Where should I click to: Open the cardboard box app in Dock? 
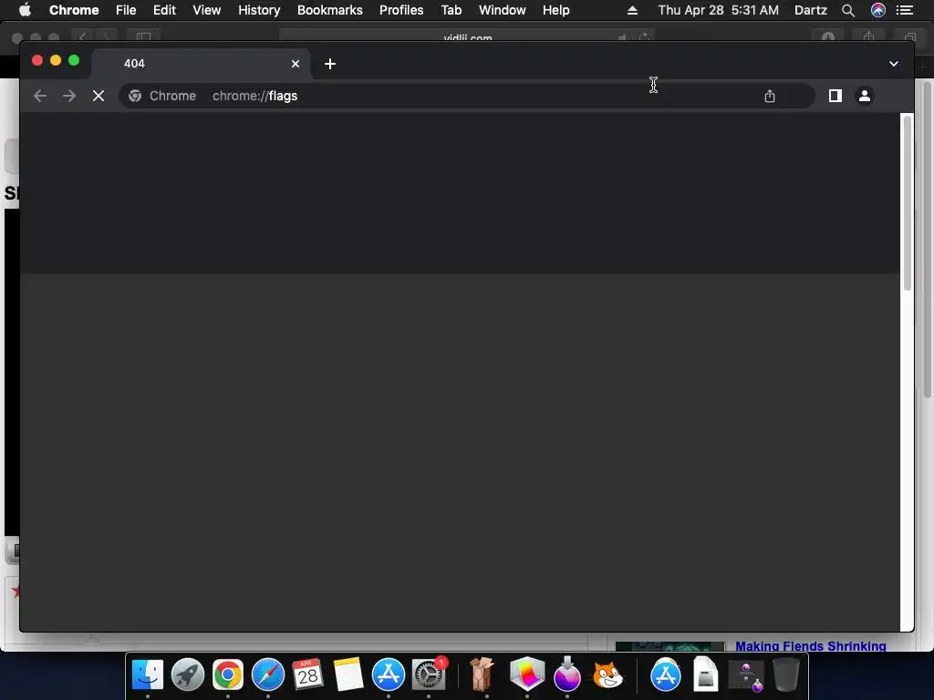click(x=482, y=674)
